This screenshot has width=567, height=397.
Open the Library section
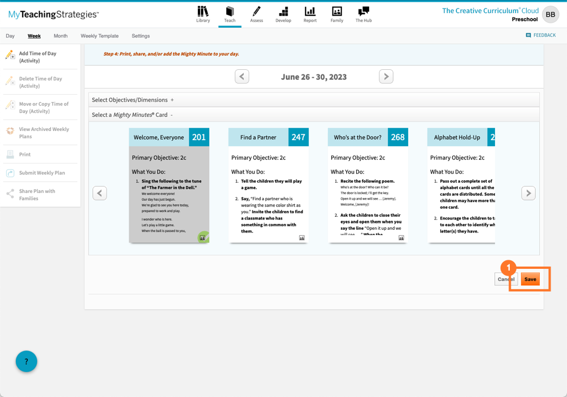(202, 14)
